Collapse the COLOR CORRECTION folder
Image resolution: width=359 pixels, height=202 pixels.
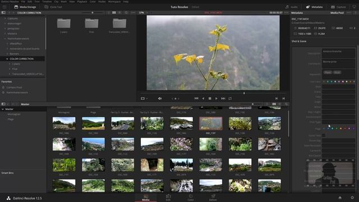click(7, 59)
